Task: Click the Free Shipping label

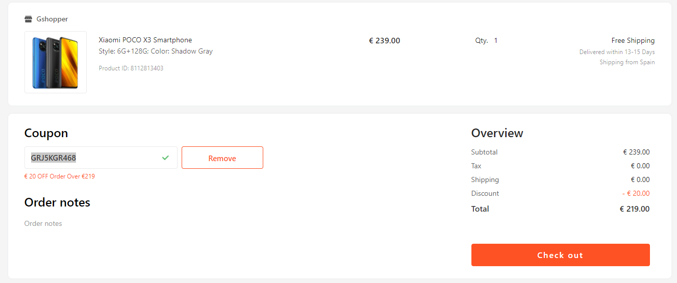Action: click(x=633, y=41)
